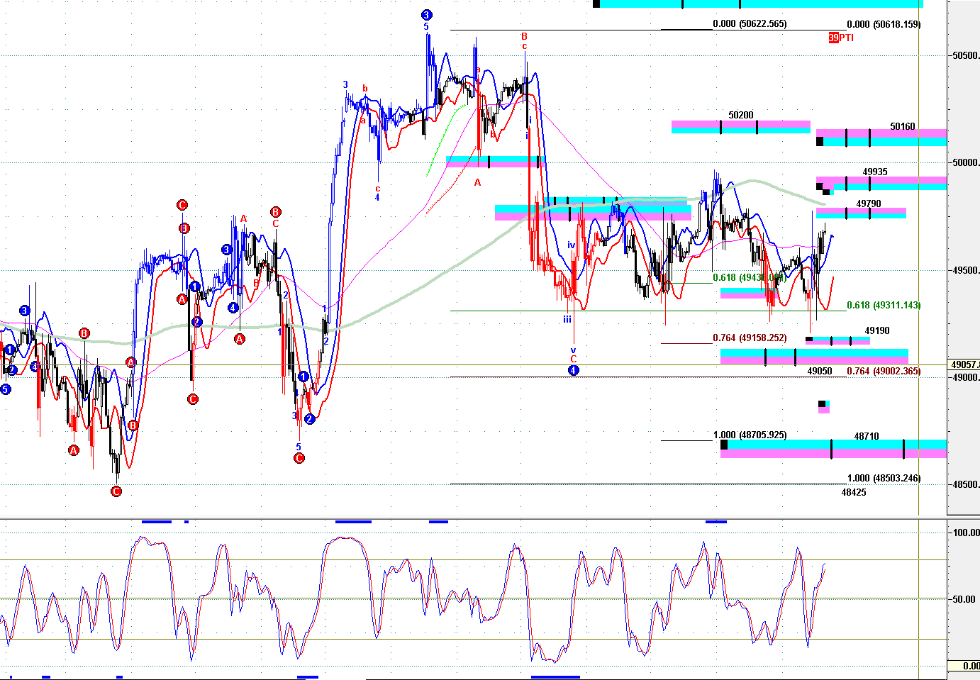Click the 1.000 (48503.246) extension label

click(x=884, y=478)
